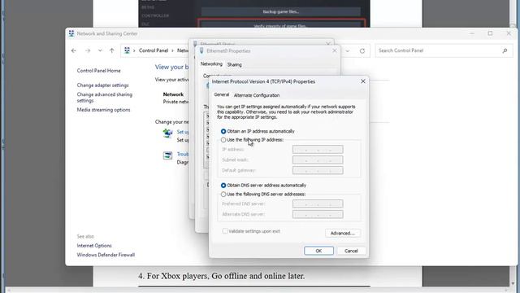Click the Troubleshoot problems icon
520x293 pixels.
click(168, 155)
